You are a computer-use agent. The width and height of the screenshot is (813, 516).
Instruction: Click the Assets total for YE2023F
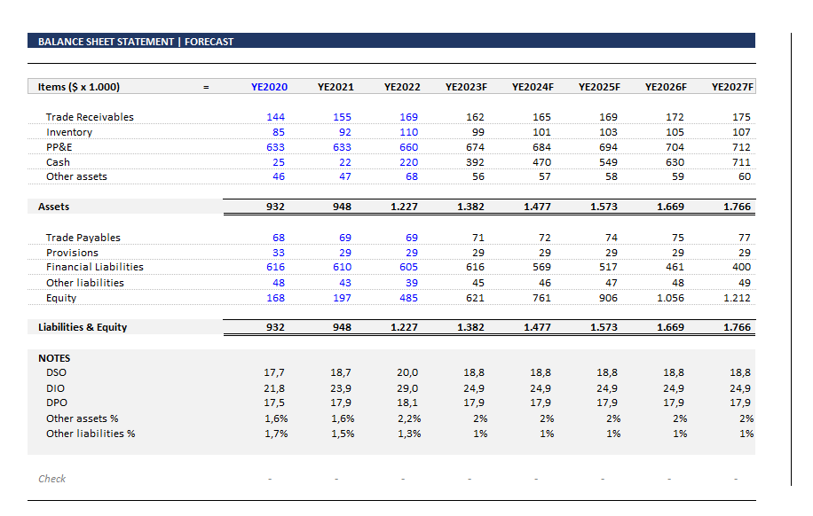[472, 206]
